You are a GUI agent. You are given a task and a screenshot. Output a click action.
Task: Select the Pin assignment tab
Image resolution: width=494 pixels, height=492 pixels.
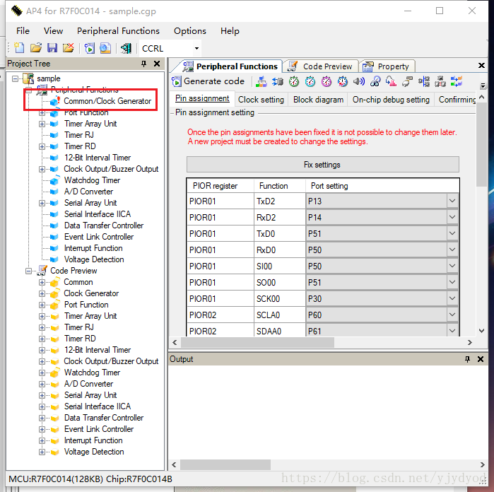(202, 99)
